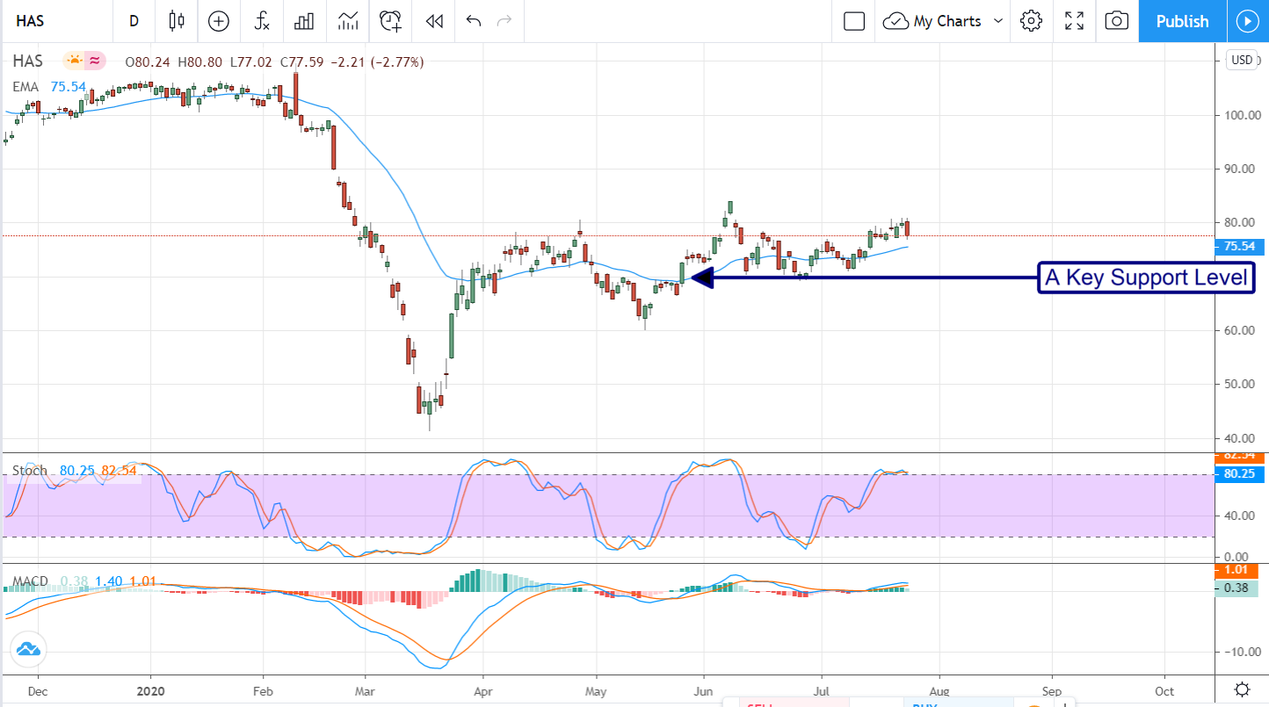1269x707 pixels.
Task: Click the blue Publish button
Action: coord(1182,21)
